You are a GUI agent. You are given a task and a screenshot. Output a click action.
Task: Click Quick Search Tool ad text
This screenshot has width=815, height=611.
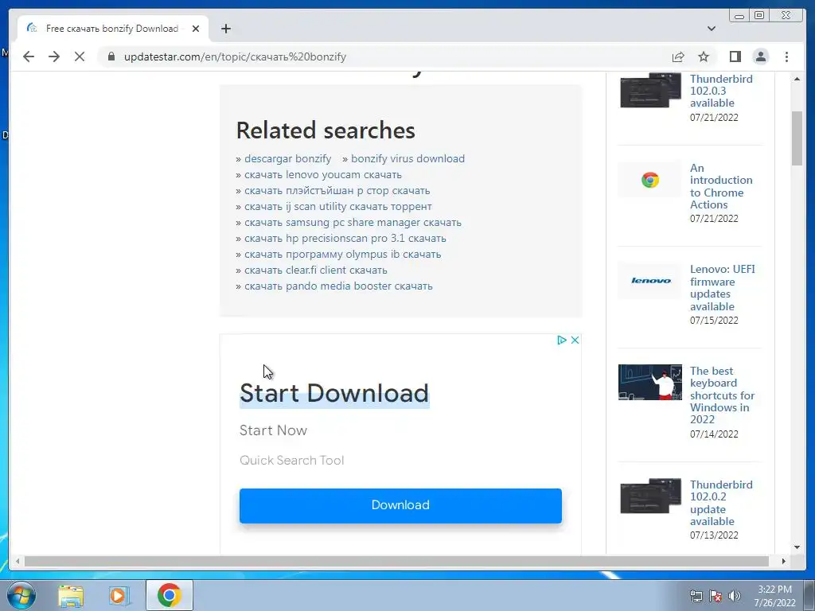pos(291,461)
